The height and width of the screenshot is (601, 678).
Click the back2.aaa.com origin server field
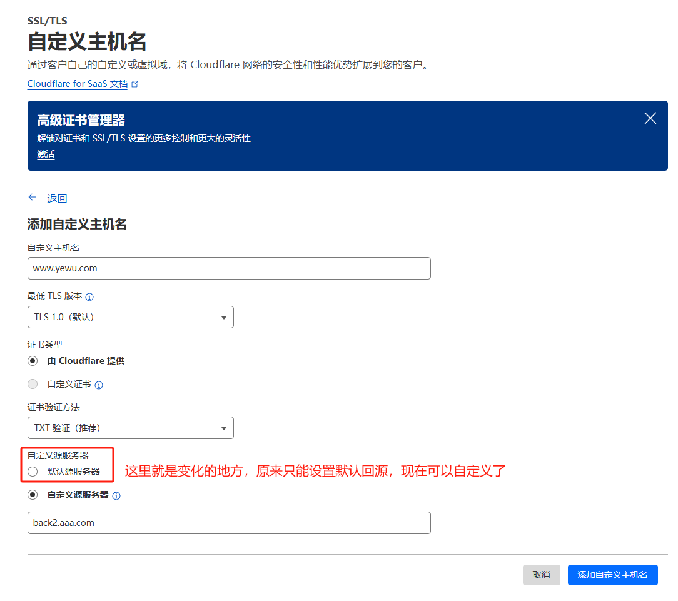(229, 523)
